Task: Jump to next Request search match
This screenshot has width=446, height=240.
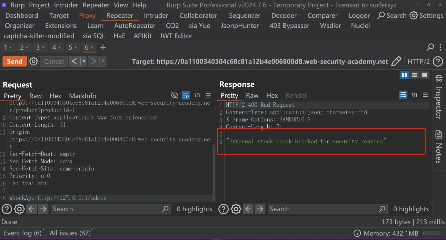Action: coord(43,209)
